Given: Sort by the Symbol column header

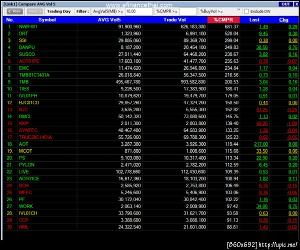Looking at the screenshot, I should (x=47, y=20).
